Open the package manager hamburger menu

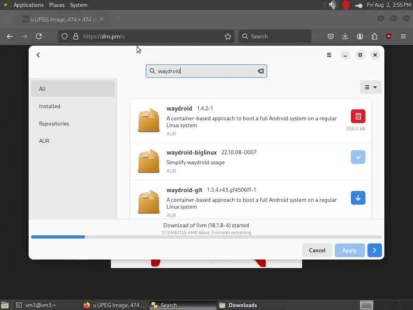point(329,55)
